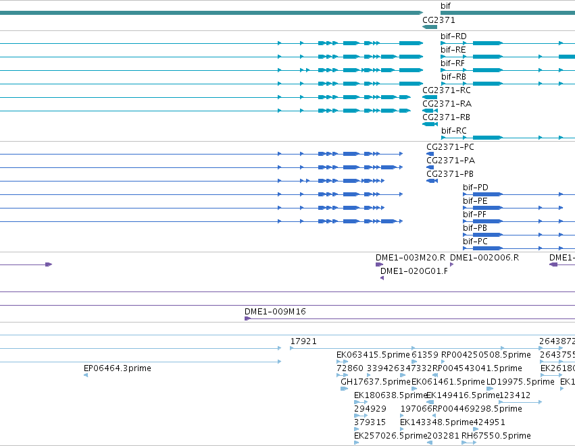Click the 197066 feature label
Viewport: 575px width, 446px height.
pyautogui.click(x=416, y=409)
